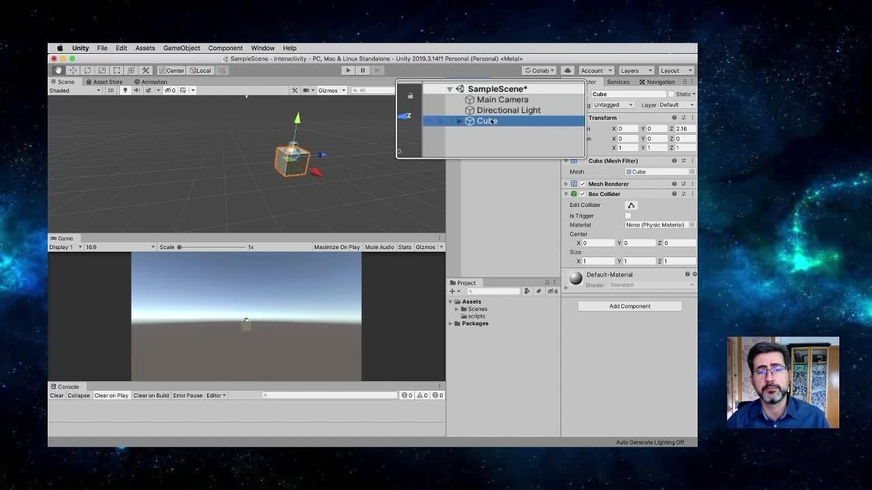Screen dimensions: 872x490
Task: Click the Pause button
Action: 362,70
